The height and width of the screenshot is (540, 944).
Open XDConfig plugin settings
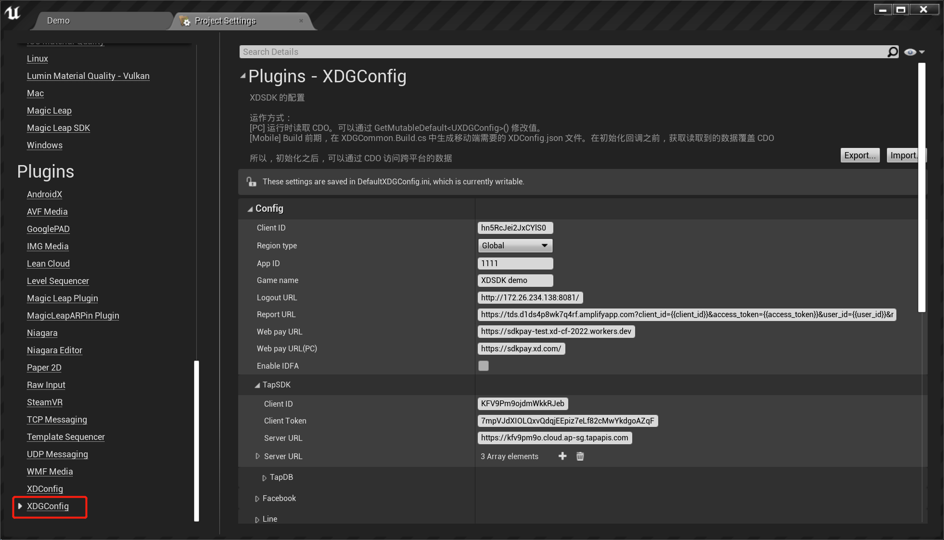point(45,489)
